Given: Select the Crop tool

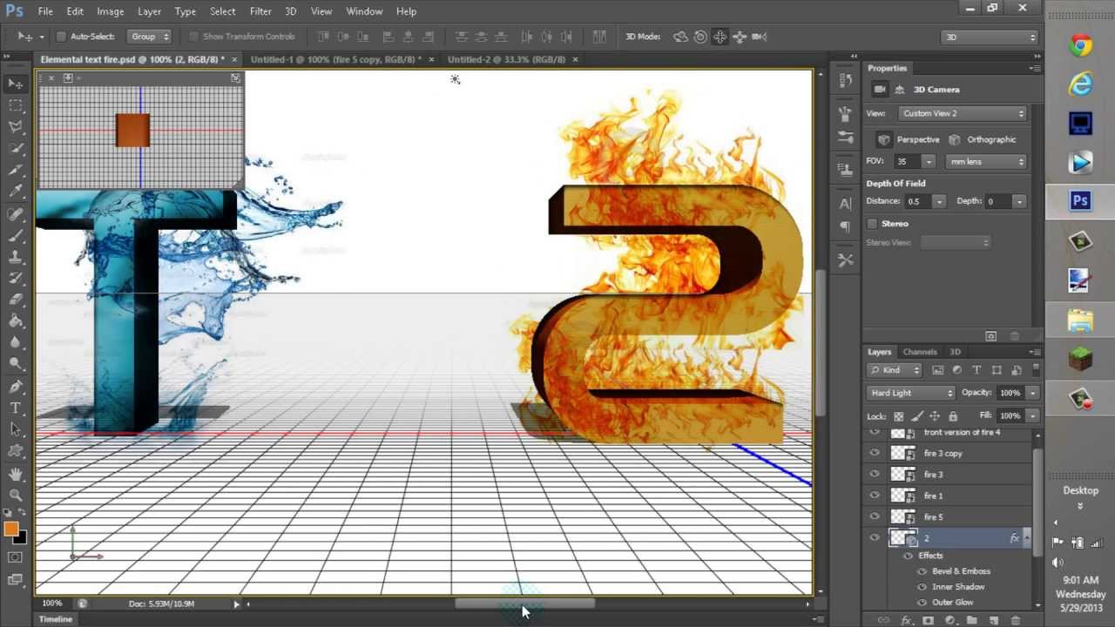Looking at the screenshot, I should [16, 171].
